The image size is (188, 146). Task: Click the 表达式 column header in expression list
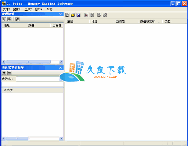coord(32,90)
